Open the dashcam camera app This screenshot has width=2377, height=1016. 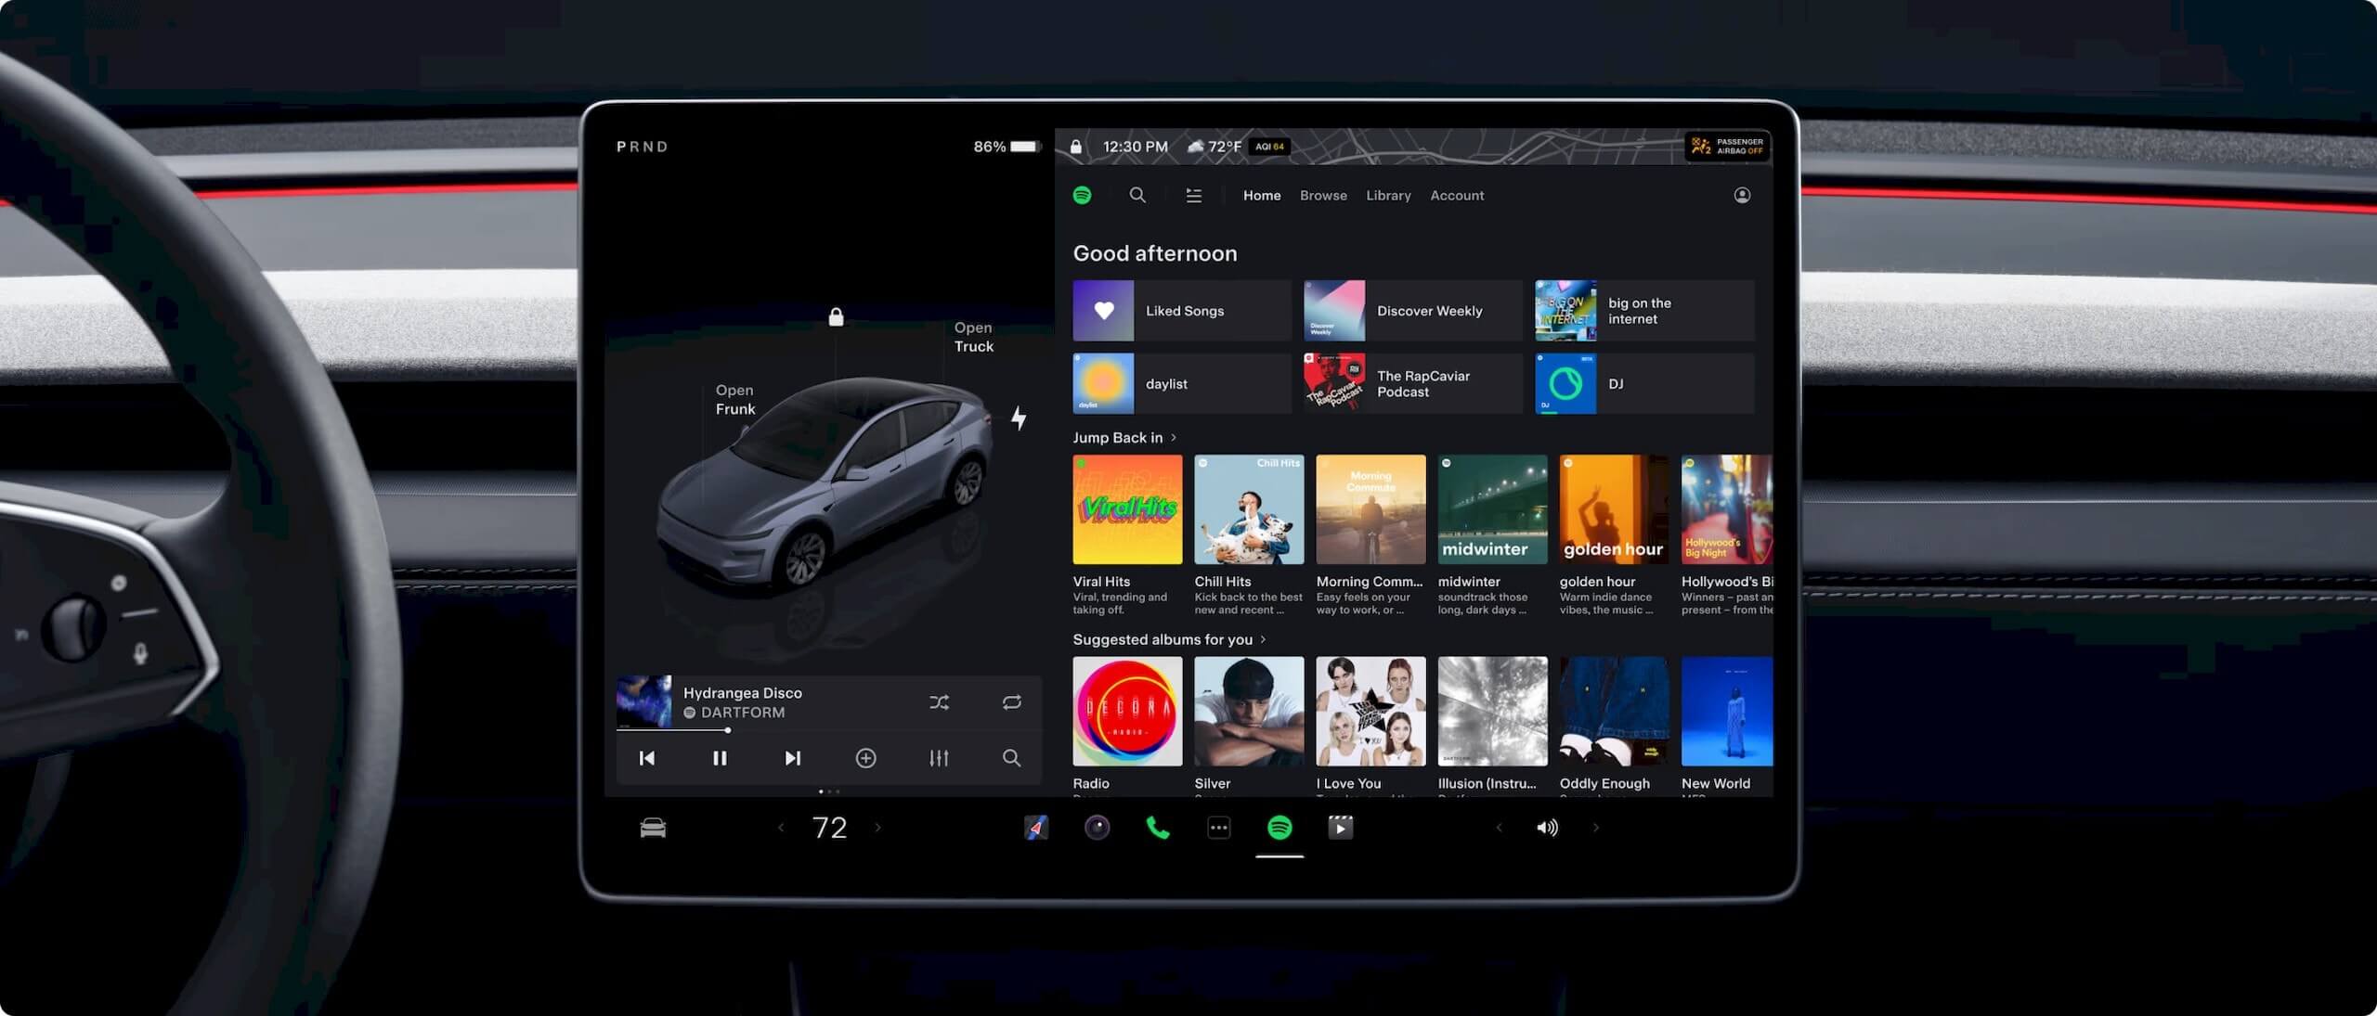click(1097, 828)
